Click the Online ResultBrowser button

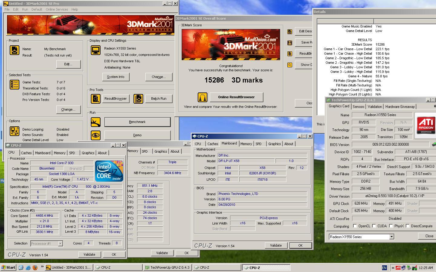click(x=236, y=97)
